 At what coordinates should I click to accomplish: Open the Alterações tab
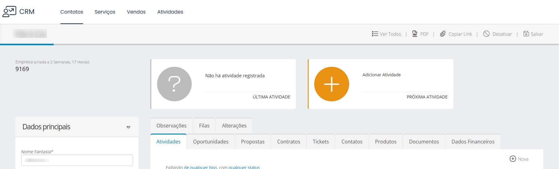pos(234,126)
